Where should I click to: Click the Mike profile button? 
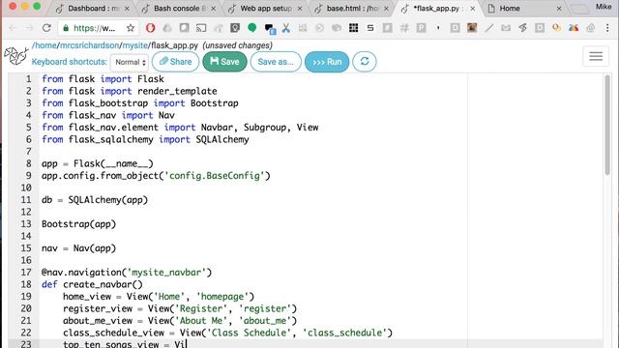click(604, 7)
